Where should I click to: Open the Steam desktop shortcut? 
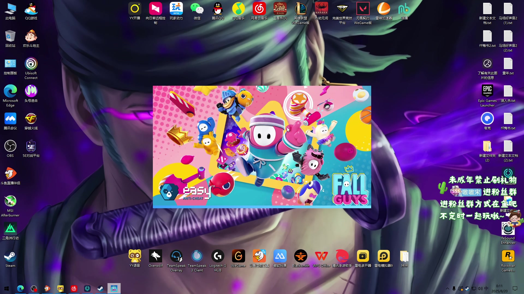coord(10,259)
